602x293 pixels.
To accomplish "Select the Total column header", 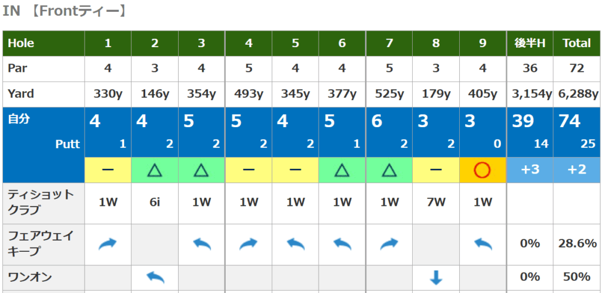I will click(x=577, y=43).
